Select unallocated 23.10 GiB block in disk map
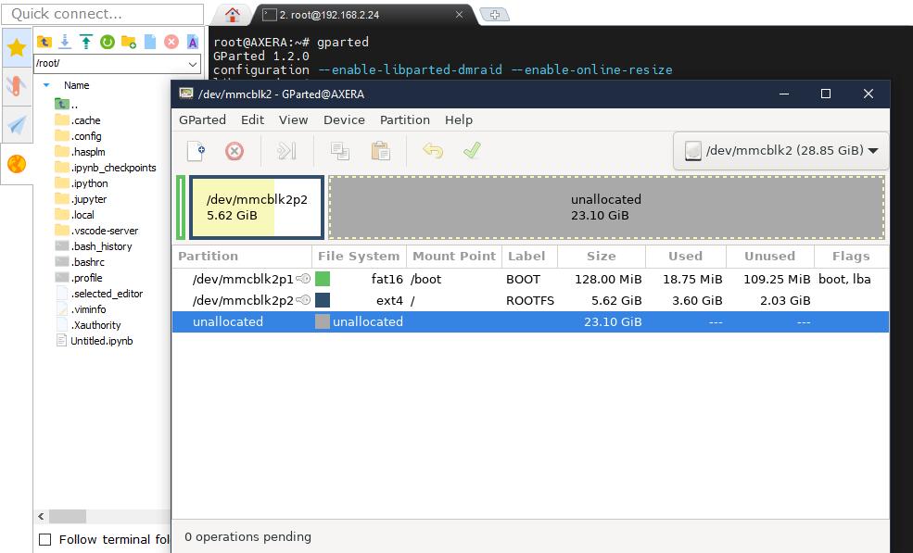This screenshot has width=913, height=553. (x=606, y=207)
